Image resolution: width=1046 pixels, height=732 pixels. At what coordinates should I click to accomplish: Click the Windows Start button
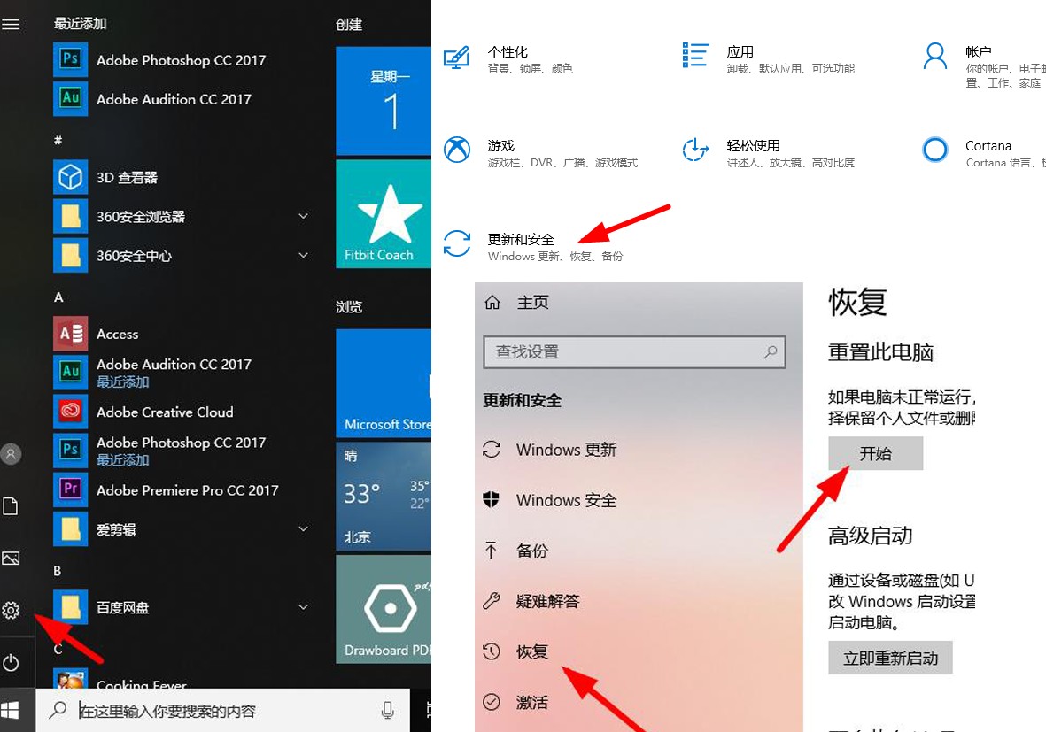(11, 711)
